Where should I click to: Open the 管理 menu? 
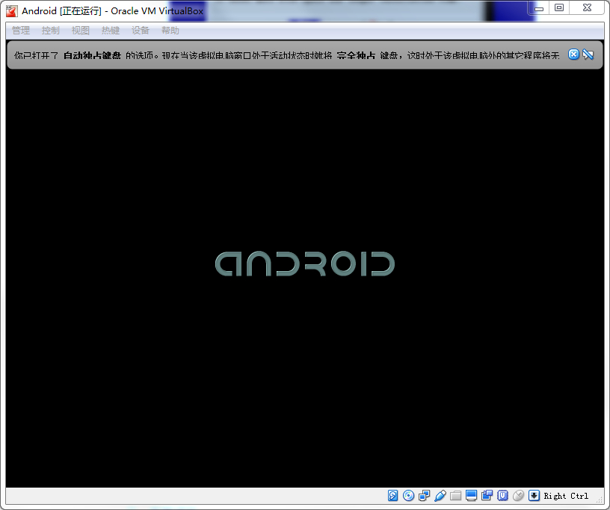click(x=21, y=31)
